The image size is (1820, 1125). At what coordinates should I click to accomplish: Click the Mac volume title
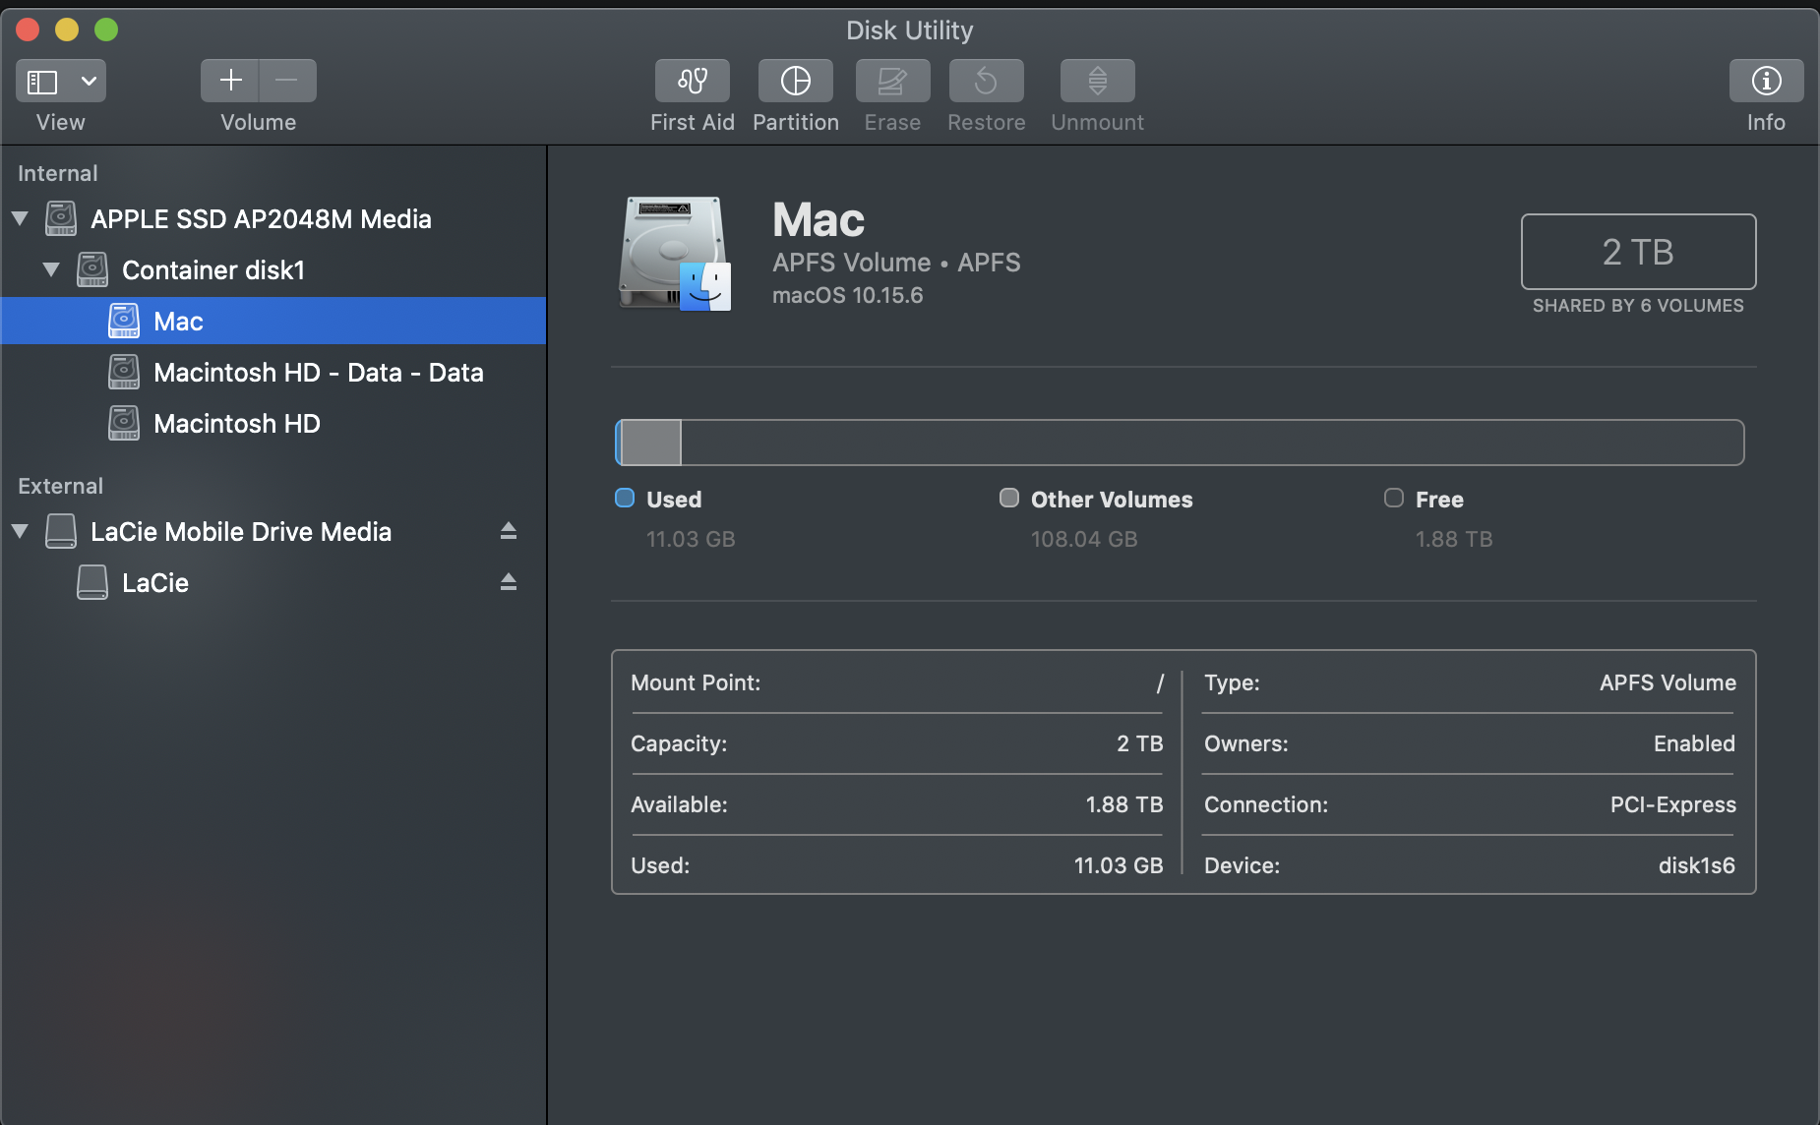[819, 219]
